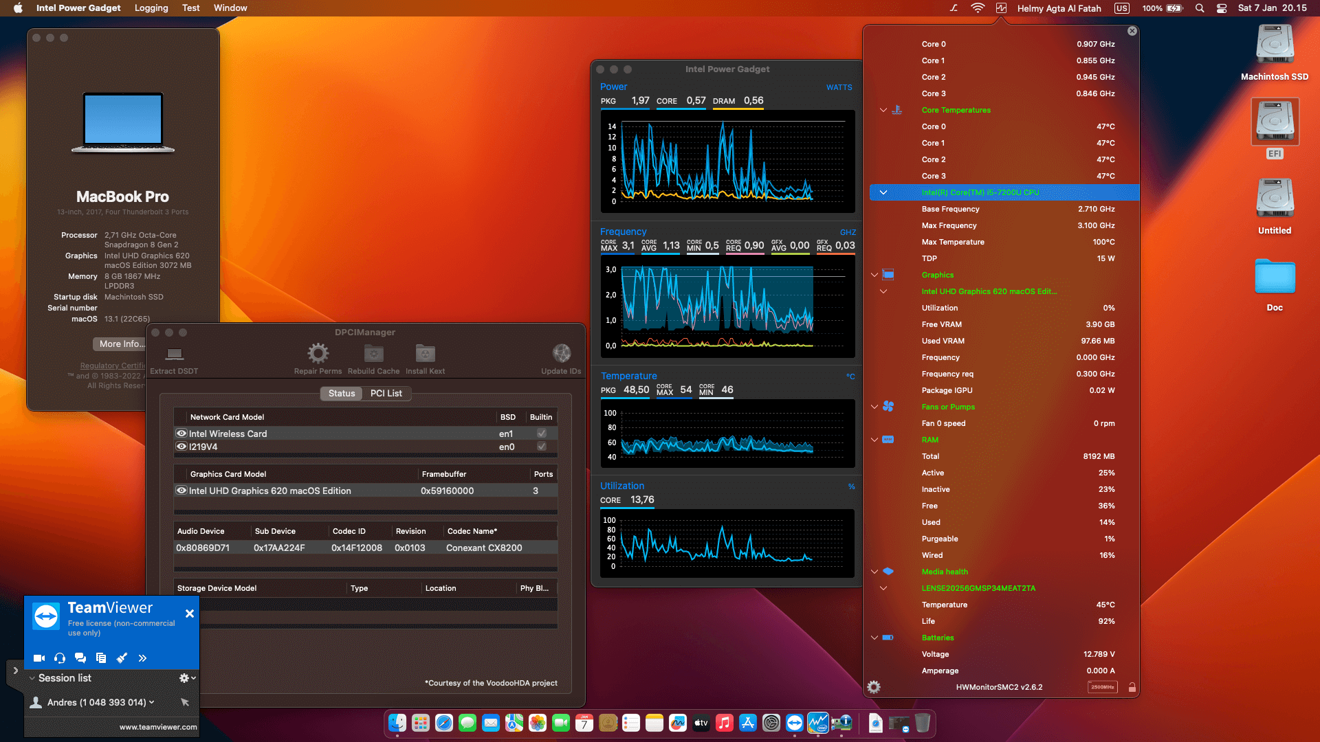Open TeamViewer headset audio option

(60, 658)
